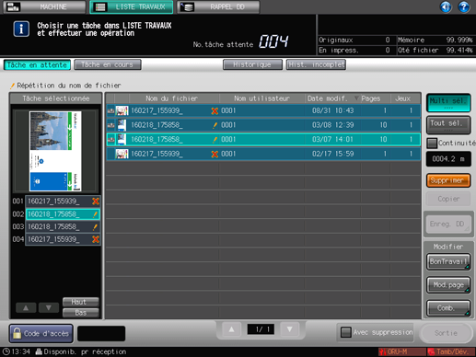Click the selected task preview thumbnail
The height and width of the screenshot is (357, 476).
55,151
